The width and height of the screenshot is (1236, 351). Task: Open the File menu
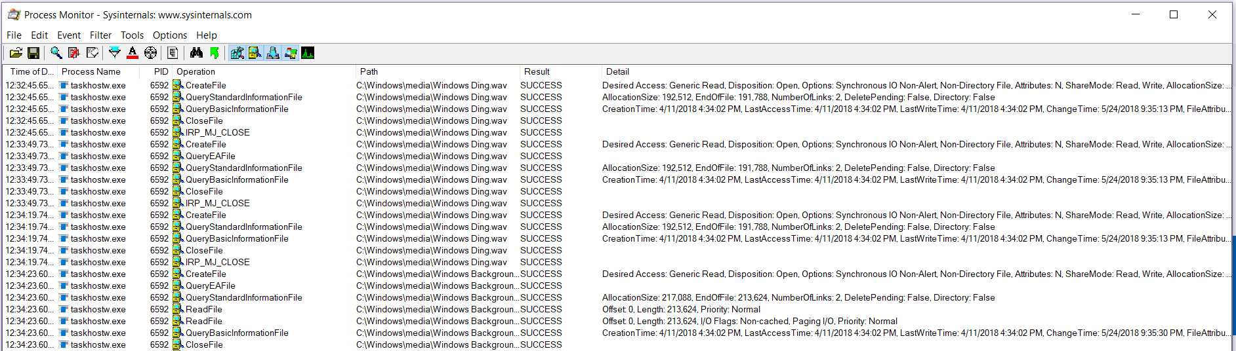[x=14, y=35]
